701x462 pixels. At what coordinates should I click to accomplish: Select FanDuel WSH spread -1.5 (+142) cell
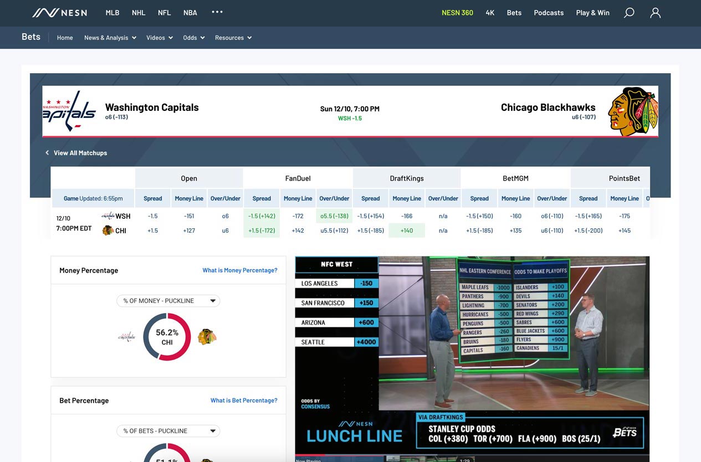[262, 216]
